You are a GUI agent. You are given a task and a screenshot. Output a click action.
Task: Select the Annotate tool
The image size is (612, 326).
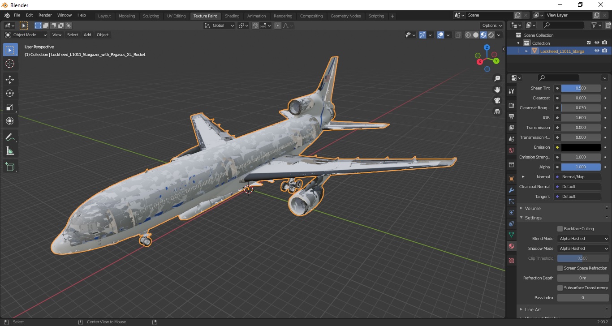[x=10, y=137]
